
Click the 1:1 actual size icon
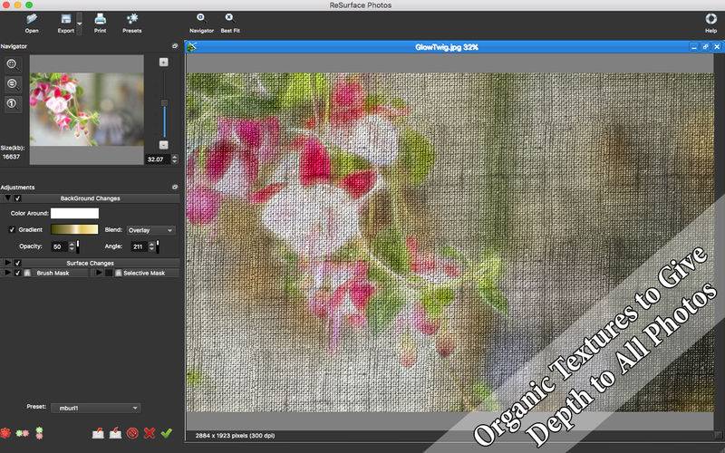[13, 103]
